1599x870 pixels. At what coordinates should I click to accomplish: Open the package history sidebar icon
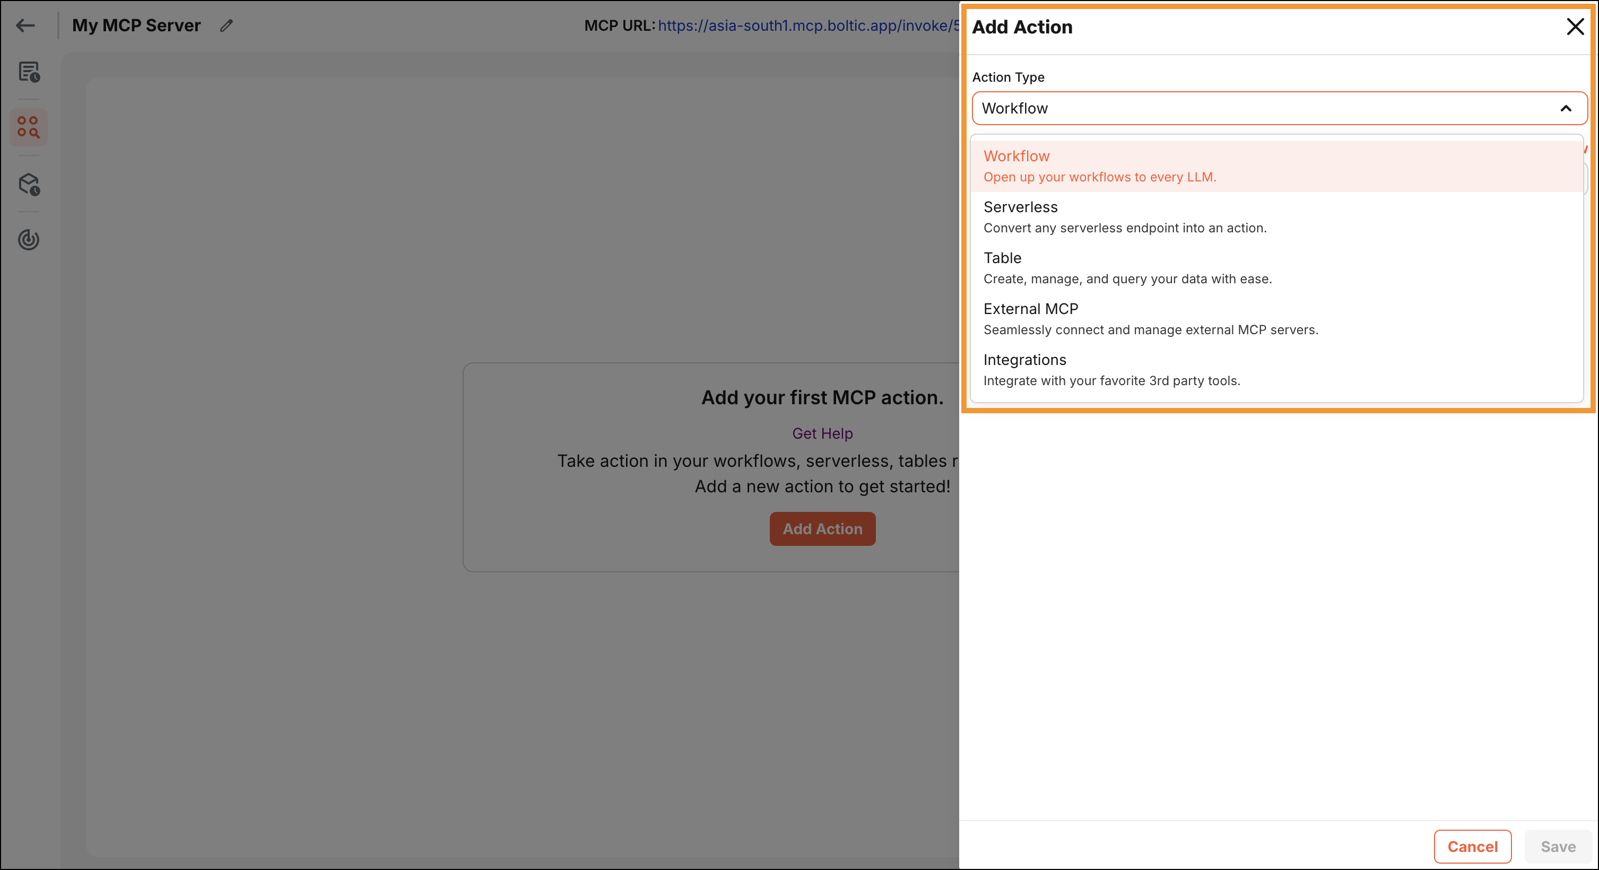tap(29, 184)
